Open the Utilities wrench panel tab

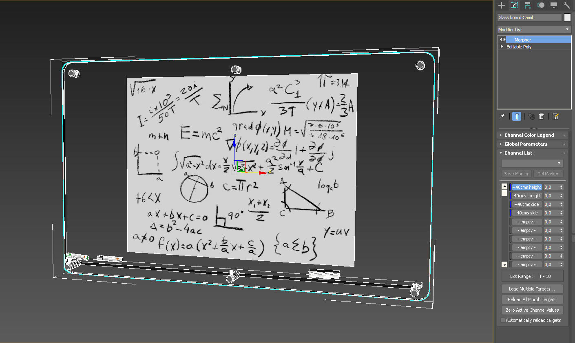click(567, 5)
